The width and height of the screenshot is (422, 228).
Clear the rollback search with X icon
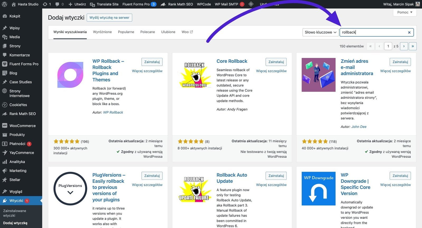tap(409, 32)
